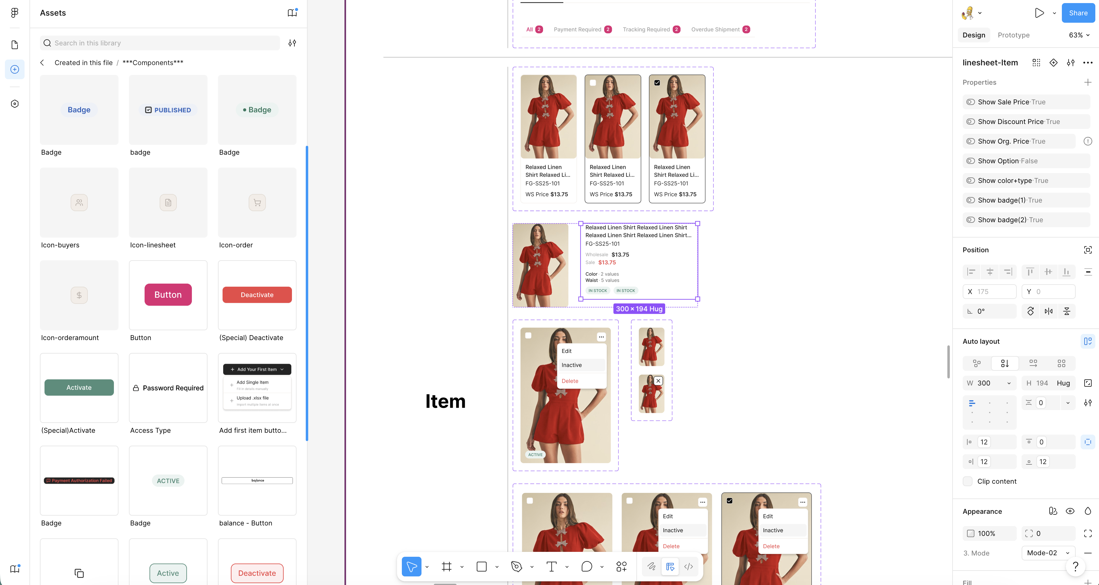Select the Overdue Shipment tab
The image size is (1099, 585).
(720, 29)
